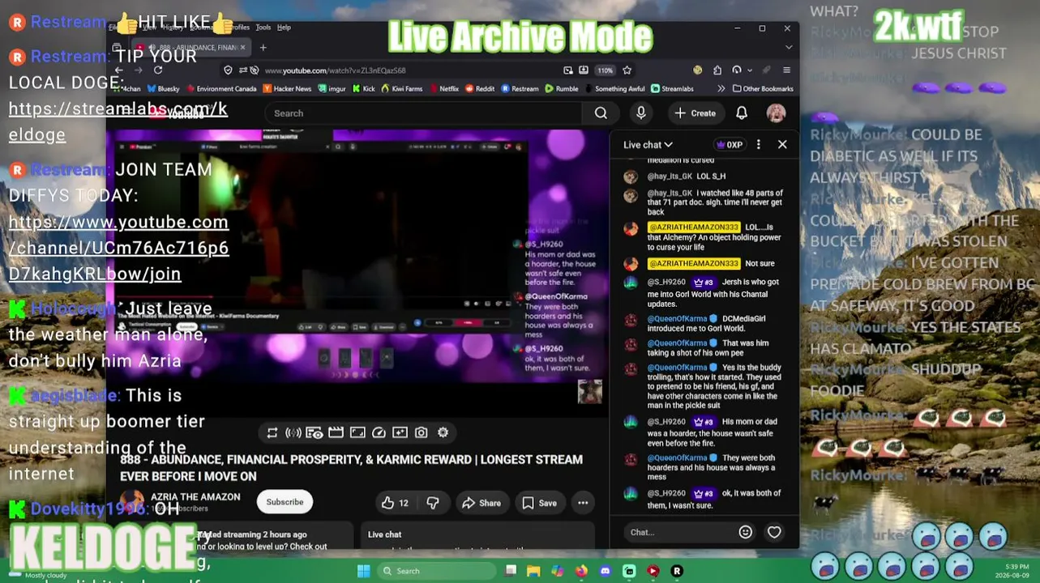The image size is (1040, 583).
Task: Bookmark this page with the star icon
Action: click(x=627, y=70)
